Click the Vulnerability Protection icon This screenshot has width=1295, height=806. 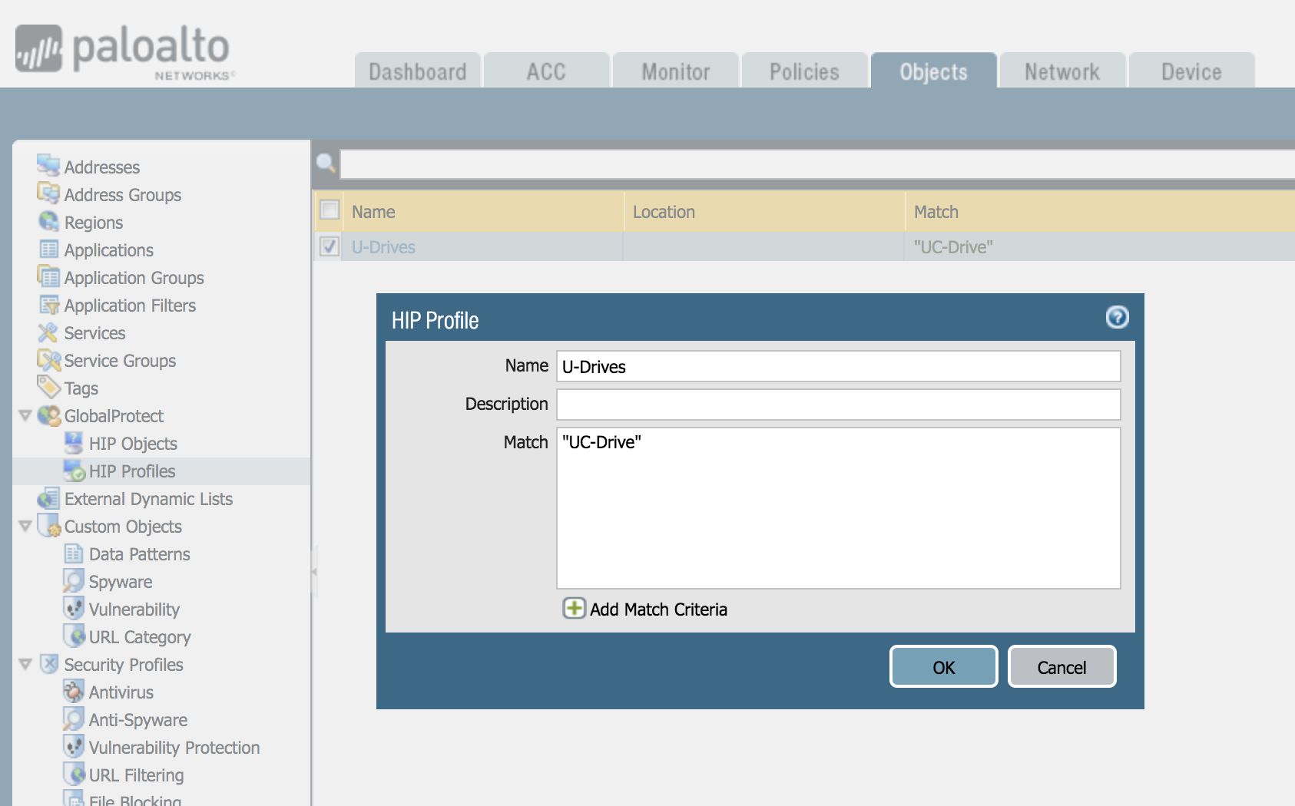pyautogui.click(x=74, y=747)
